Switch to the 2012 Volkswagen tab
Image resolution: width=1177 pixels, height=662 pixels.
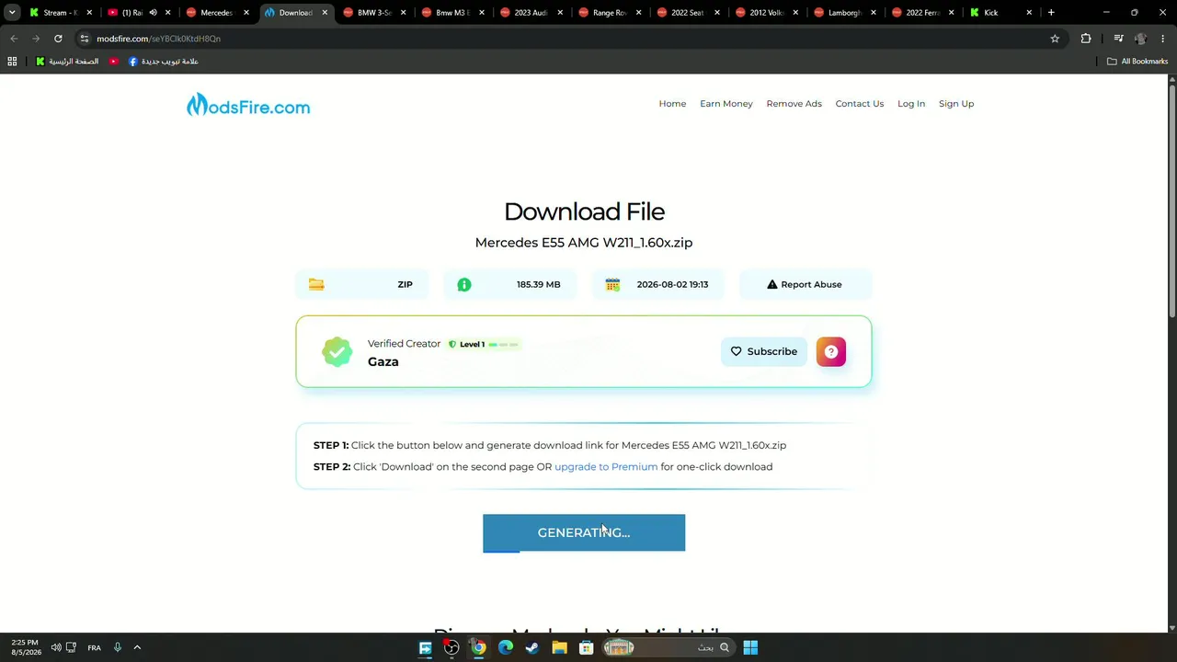coord(765,13)
